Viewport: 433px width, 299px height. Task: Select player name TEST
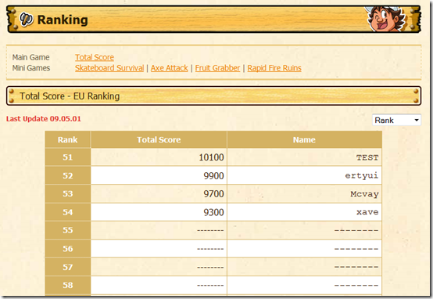pyautogui.click(x=367, y=157)
